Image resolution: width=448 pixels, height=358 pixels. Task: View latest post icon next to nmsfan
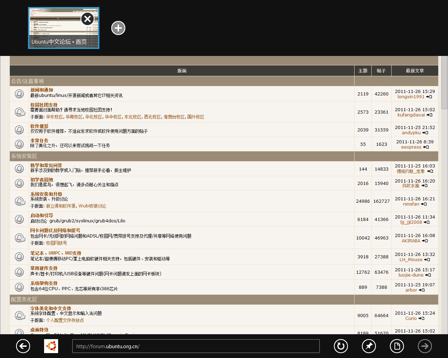coord(424,204)
